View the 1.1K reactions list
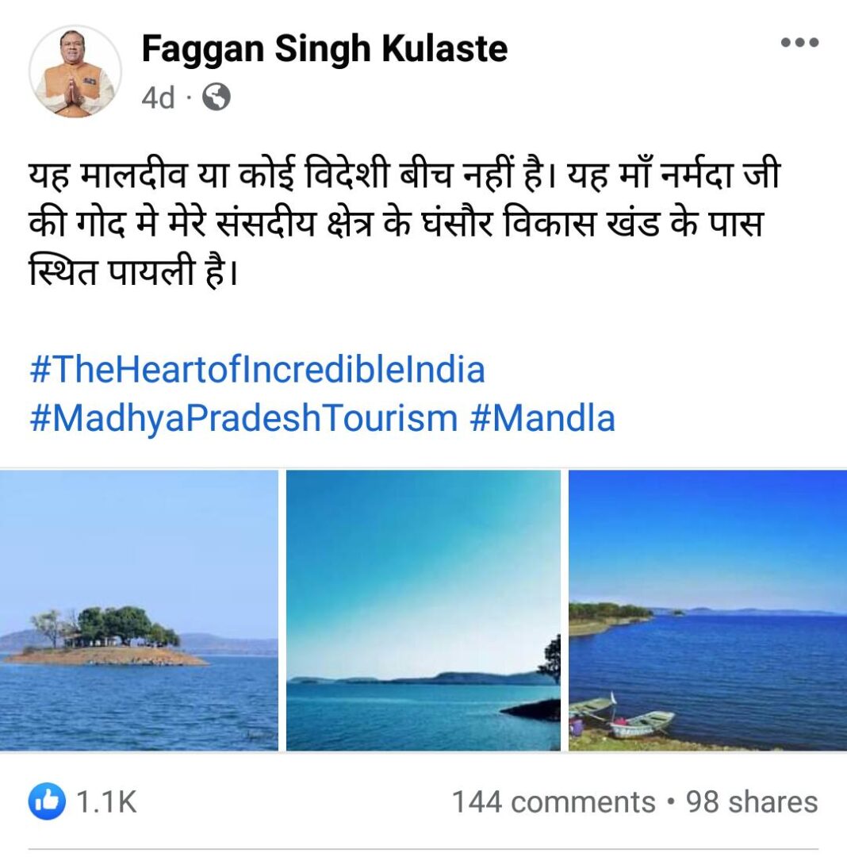Screen dimensions: 847x857 (x=106, y=801)
